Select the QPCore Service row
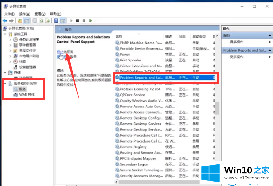Screen dimensions: 273x186 [165, 95]
